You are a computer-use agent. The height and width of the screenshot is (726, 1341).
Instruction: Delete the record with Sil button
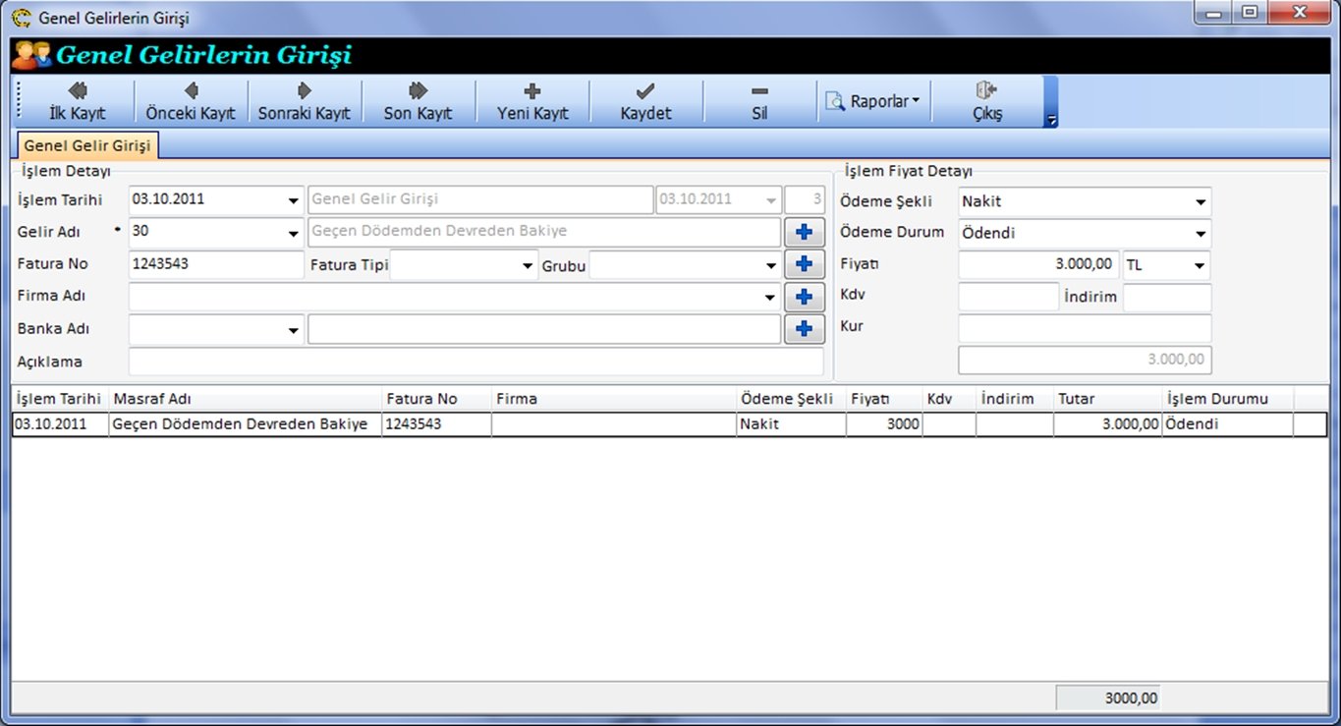pos(759,101)
